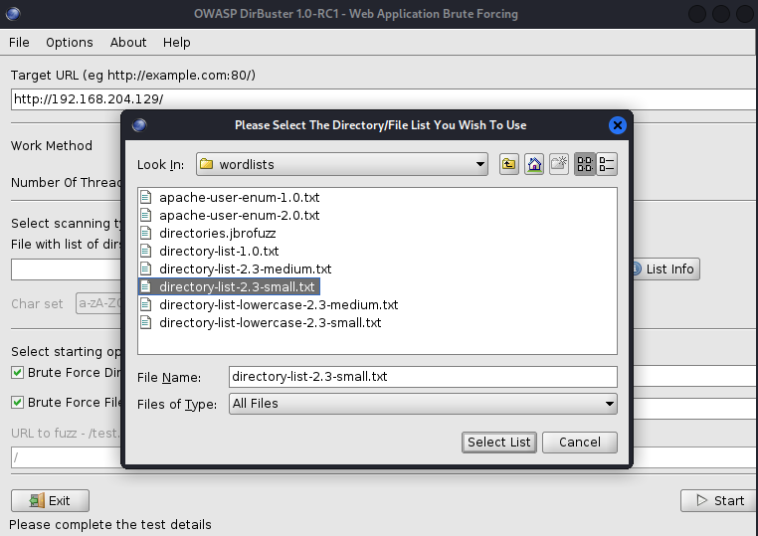
Task: Click the file icon of apache-user-enum-2.0.txt
Action: pos(145,215)
